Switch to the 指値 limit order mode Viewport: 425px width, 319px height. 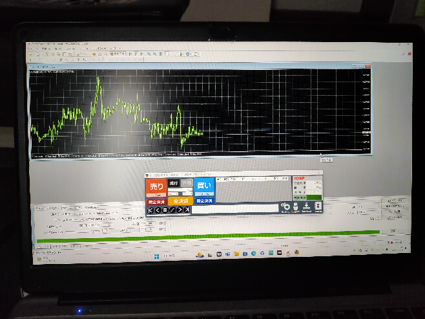(x=186, y=183)
